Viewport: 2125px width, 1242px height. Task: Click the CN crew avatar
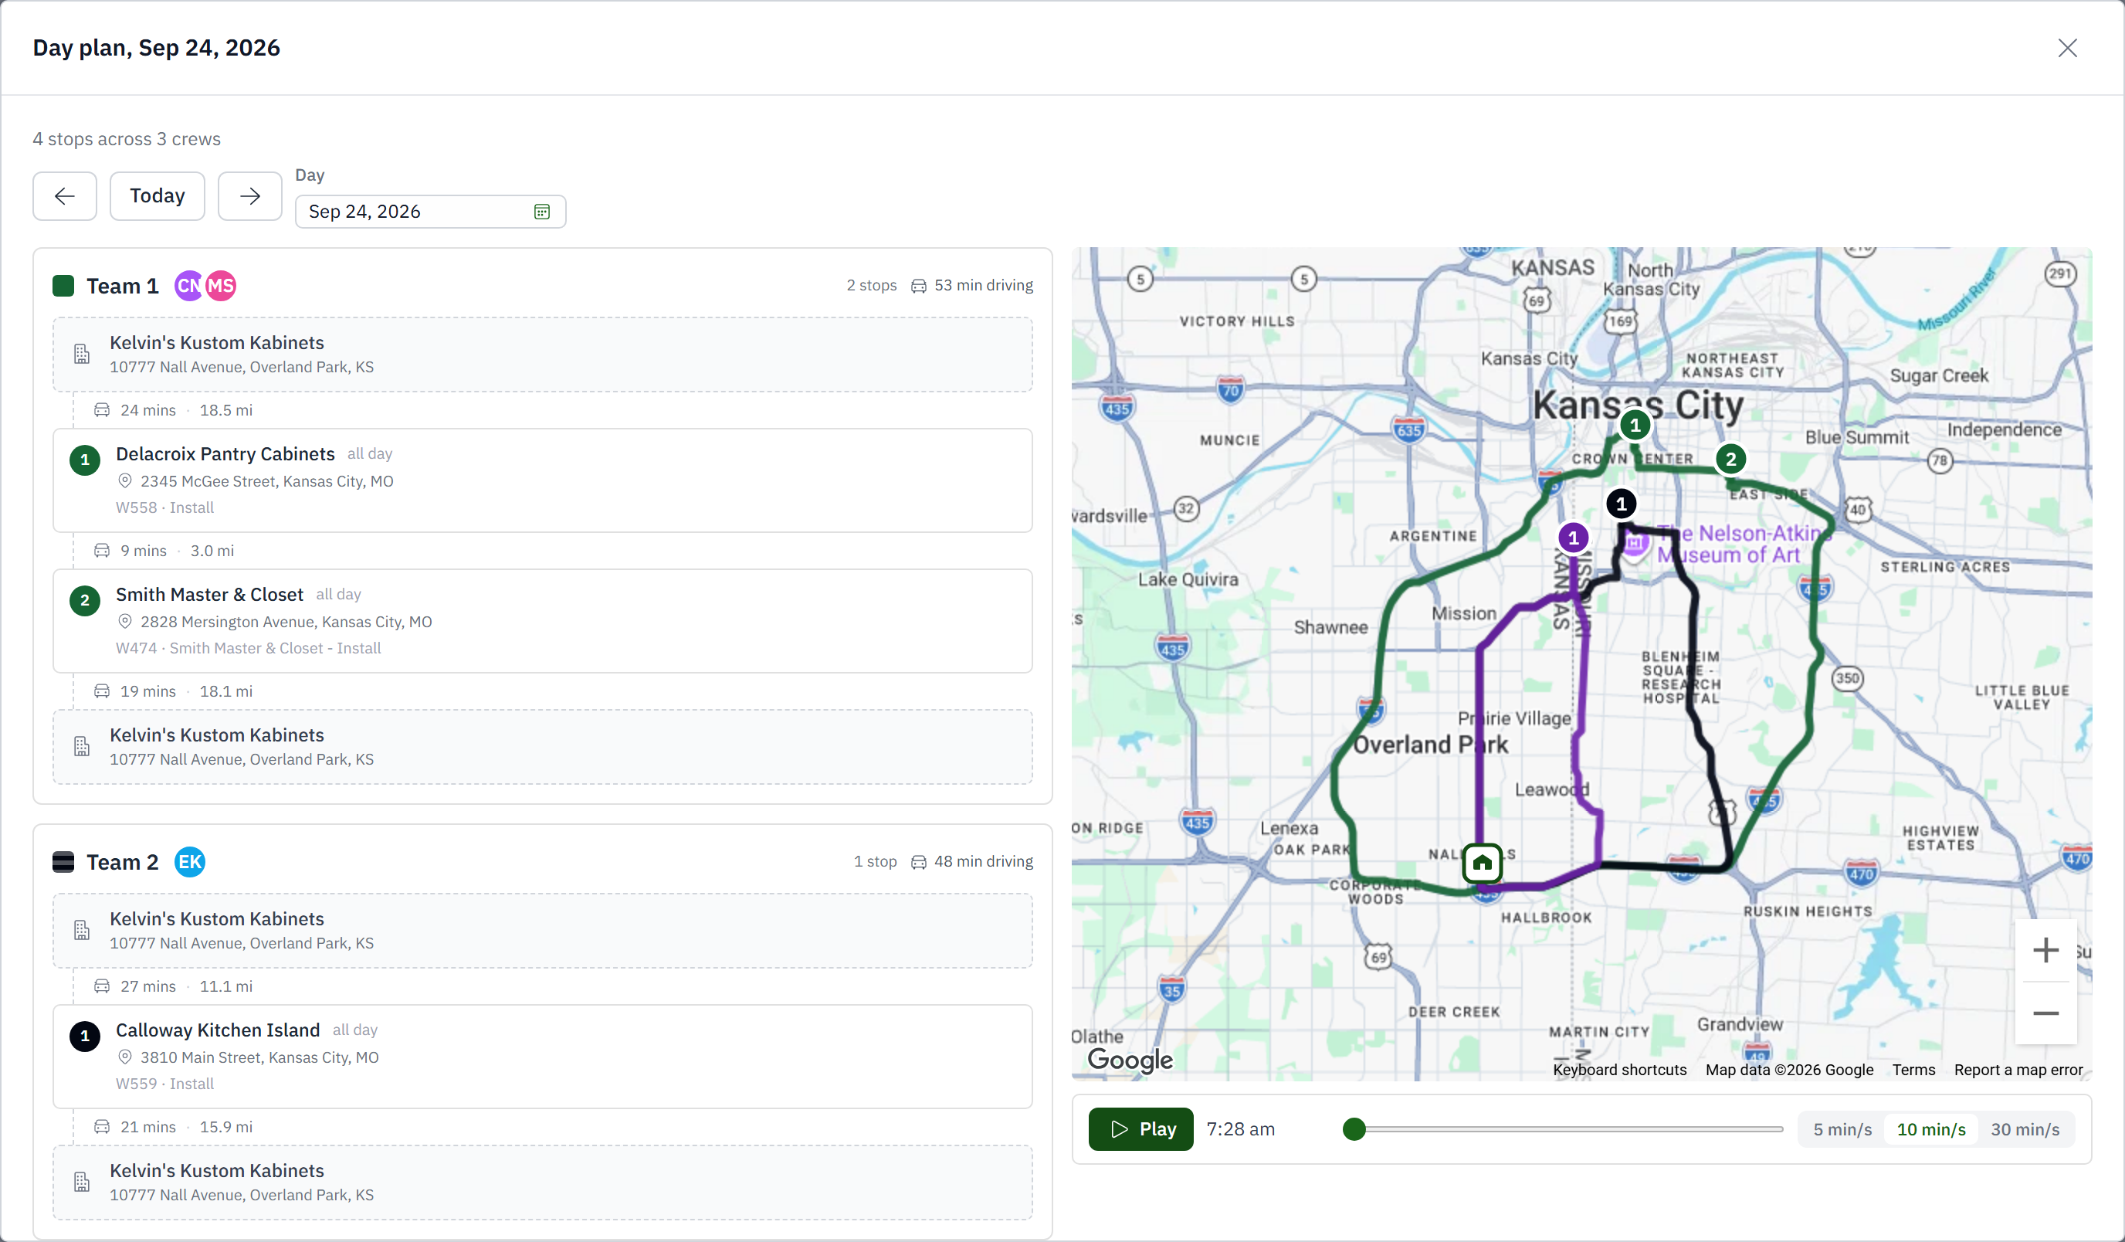(189, 286)
